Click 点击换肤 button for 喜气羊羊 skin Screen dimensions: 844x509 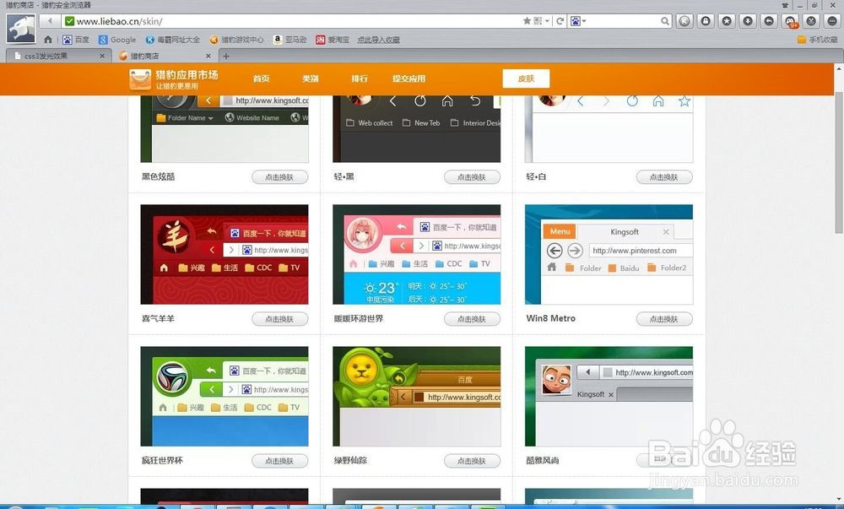(279, 319)
